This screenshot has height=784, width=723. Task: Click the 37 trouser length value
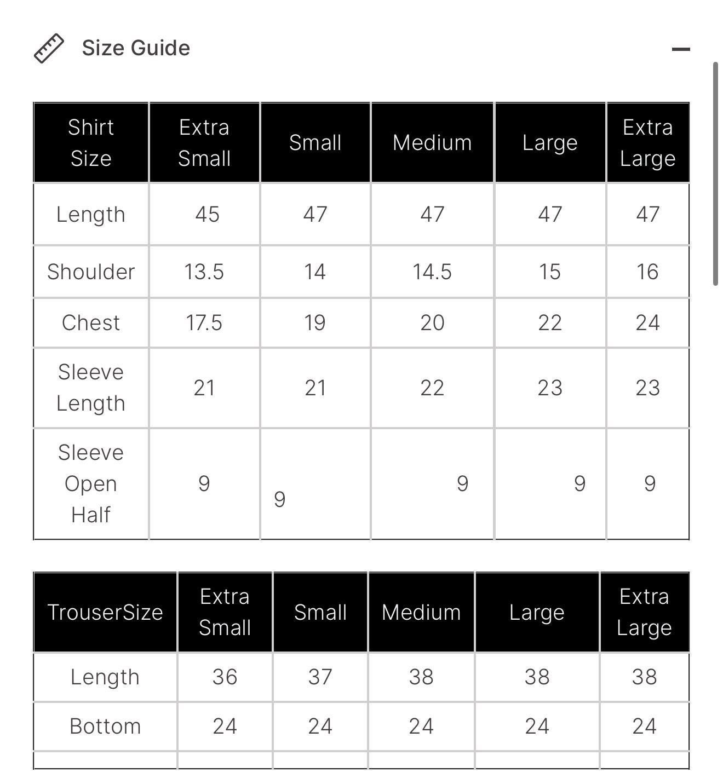point(320,677)
